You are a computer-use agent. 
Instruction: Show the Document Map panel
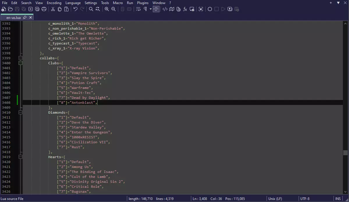click(172, 9)
